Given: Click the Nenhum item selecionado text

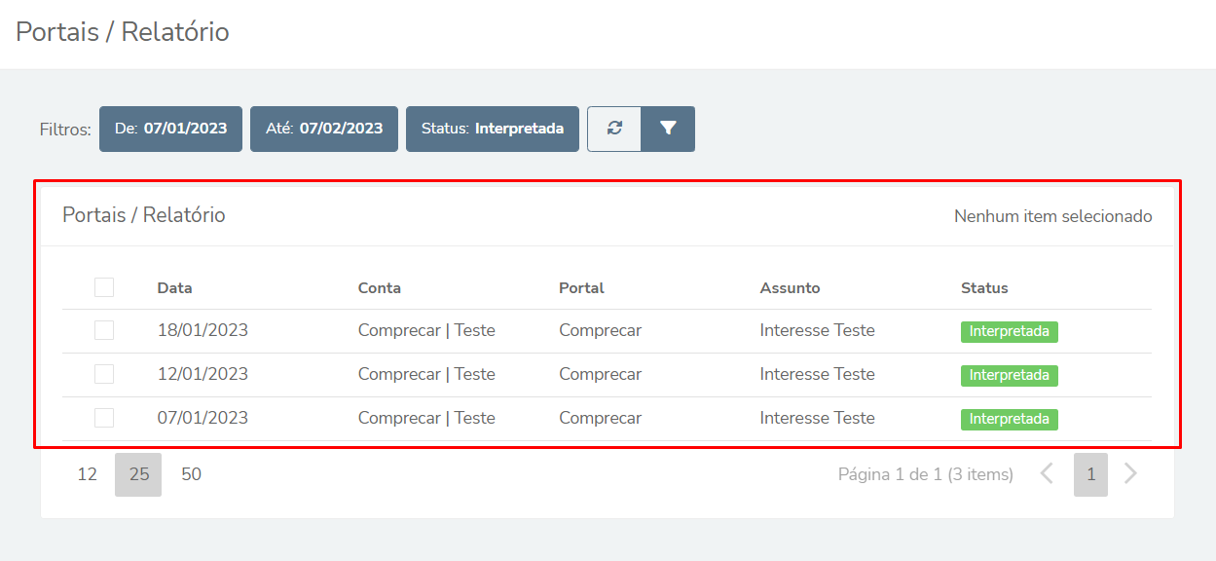Looking at the screenshot, I should [x=1053, y=216].
